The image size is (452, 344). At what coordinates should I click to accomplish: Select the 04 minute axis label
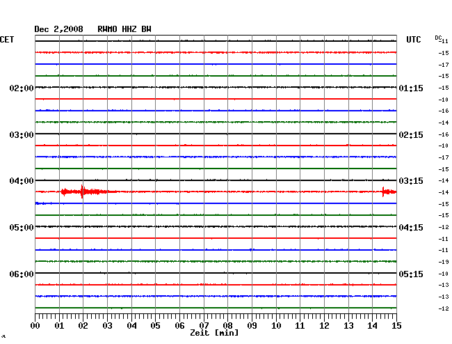(x=131, y=325)
